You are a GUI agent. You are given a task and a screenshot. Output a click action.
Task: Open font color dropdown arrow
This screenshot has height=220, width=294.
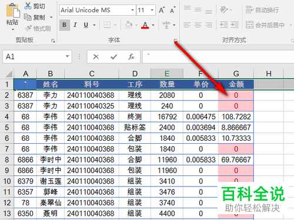pyautogui.click(x=153, y=25)
